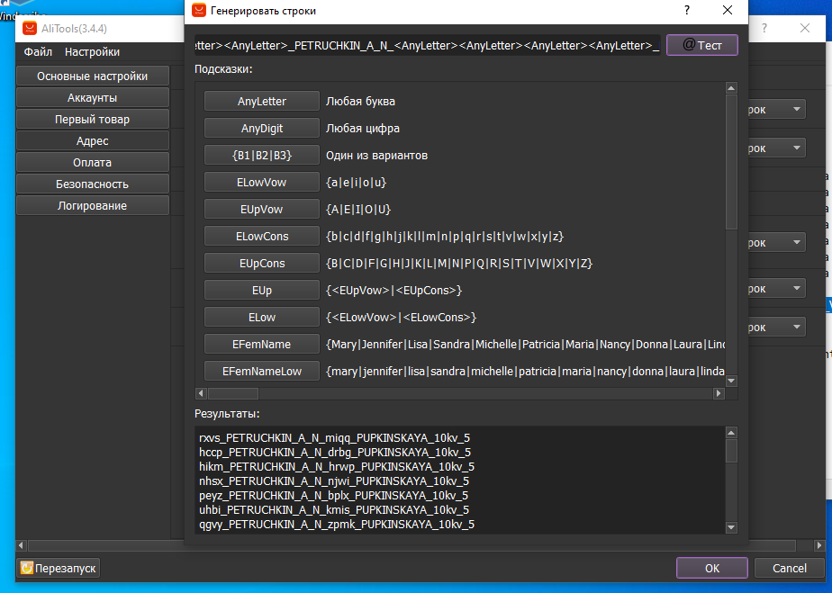Click the AliTools(3.4.4) main window icon
832x593 pixels.
click(30, 28)
